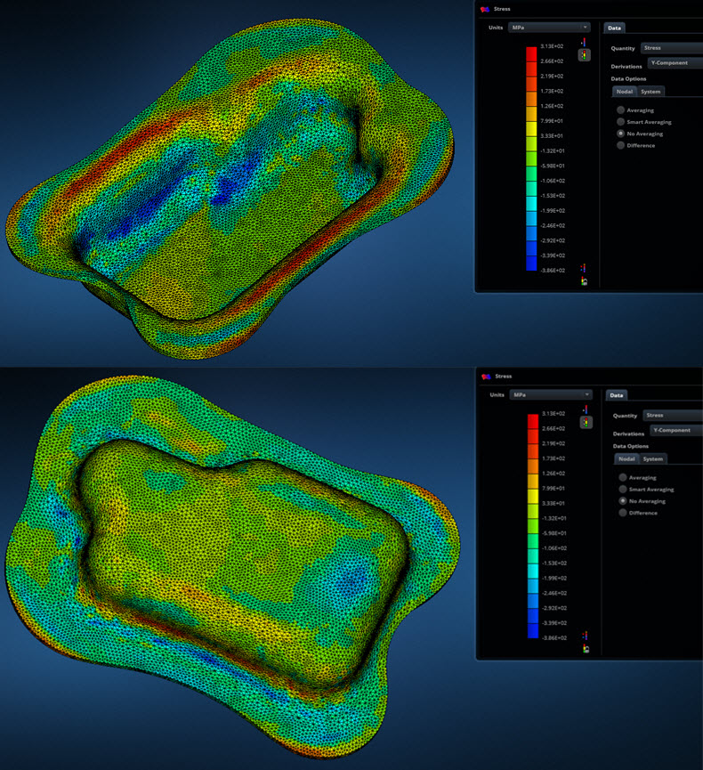
Task: Select continuous legend icon in upper Stress panel
Action: (584, 43)
